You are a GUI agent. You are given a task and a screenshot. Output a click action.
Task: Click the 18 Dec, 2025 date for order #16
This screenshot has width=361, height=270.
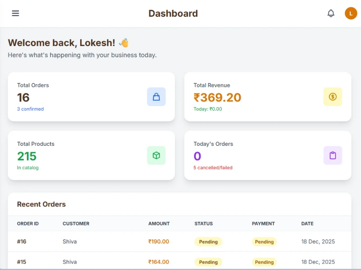[x=318, y=242]
